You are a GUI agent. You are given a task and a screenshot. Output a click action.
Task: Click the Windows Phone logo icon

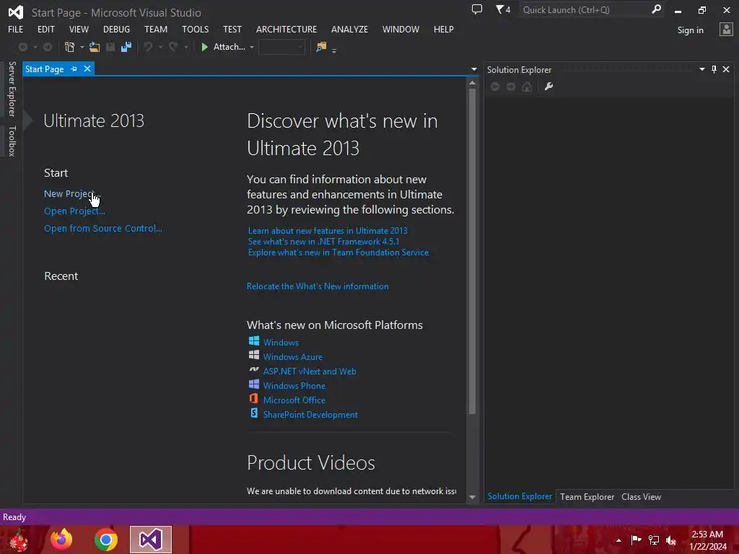pyautogui.click(x=254, y=384)
